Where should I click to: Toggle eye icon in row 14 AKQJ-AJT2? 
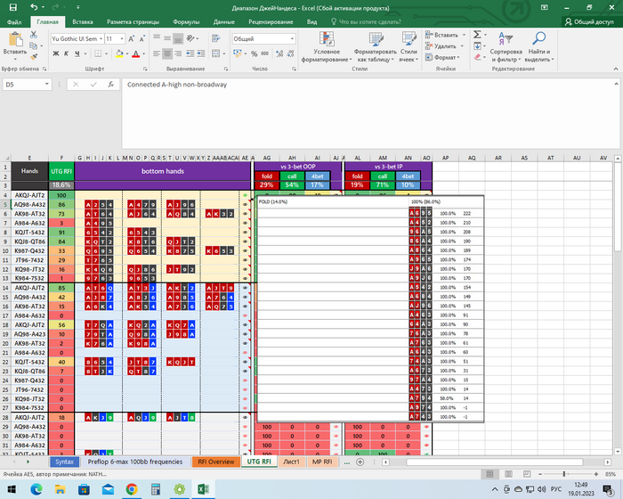tap(245, 288)
